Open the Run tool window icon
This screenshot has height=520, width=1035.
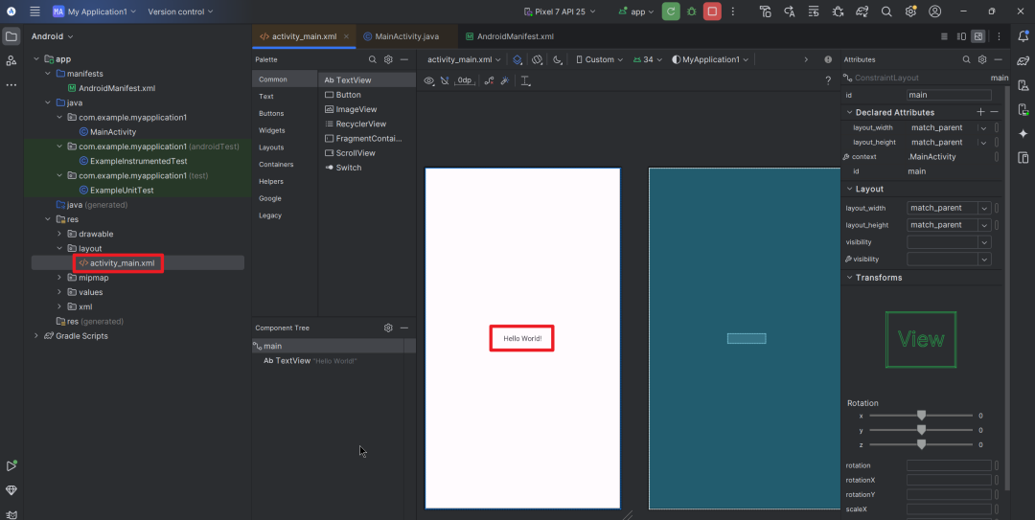tap(11, 465)
